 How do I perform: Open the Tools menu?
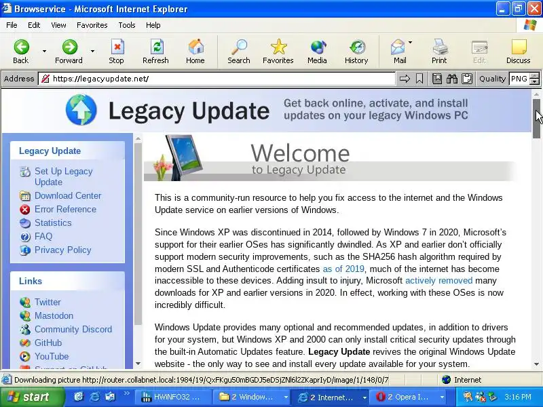pyautogui.click(x=127, y=25)
